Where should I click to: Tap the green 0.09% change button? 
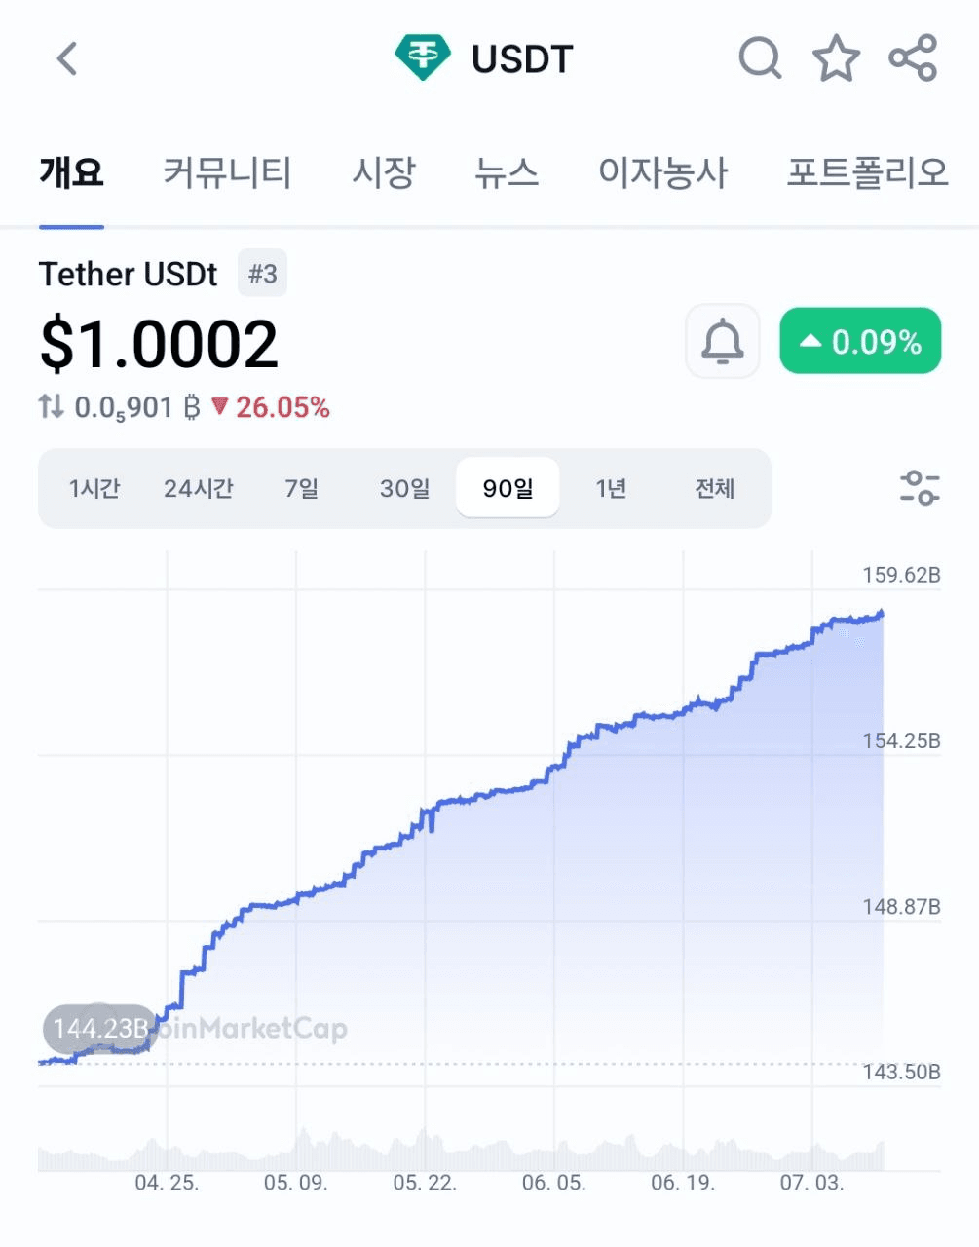tap(860, 341)
